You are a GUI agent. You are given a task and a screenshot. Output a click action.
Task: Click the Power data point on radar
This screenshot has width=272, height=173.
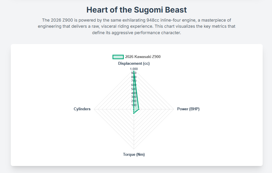pyautogui.click(x=139, y=109)
